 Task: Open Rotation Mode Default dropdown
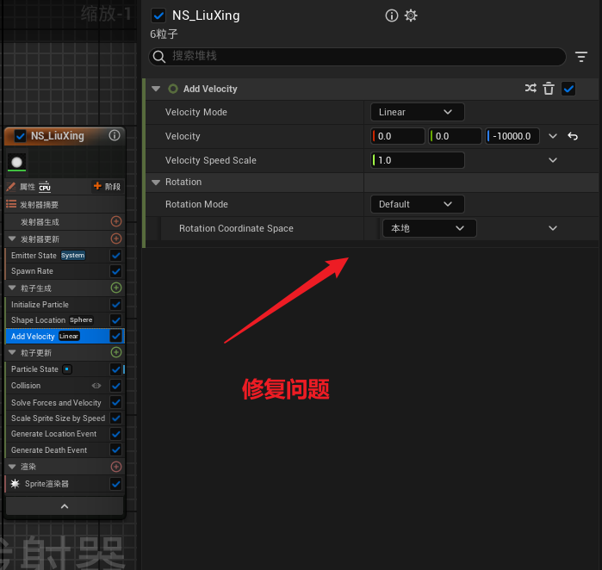(418, 204)
